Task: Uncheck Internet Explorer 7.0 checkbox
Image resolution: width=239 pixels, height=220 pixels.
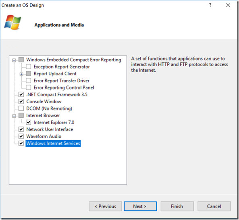Action: point(29,122)
